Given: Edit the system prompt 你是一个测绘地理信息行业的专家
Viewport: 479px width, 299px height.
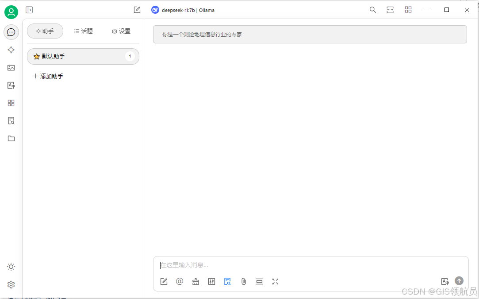Looking at the screenshot, I should 310,34.
